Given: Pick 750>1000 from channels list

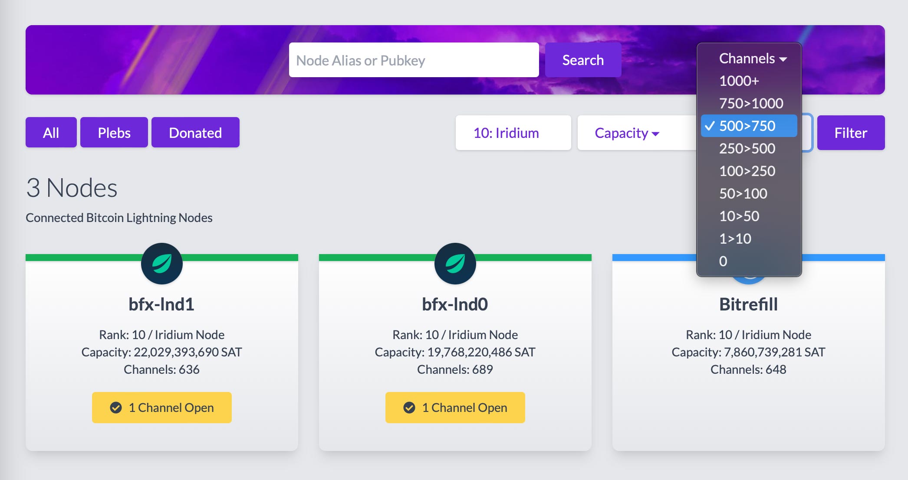Looking at the screenshot, I should click(751, 103).
